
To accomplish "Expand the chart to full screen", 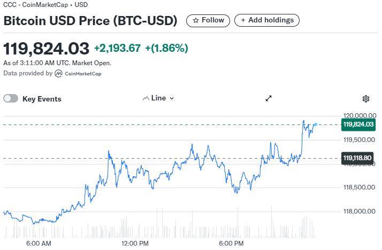I will (x=269, y=98).
